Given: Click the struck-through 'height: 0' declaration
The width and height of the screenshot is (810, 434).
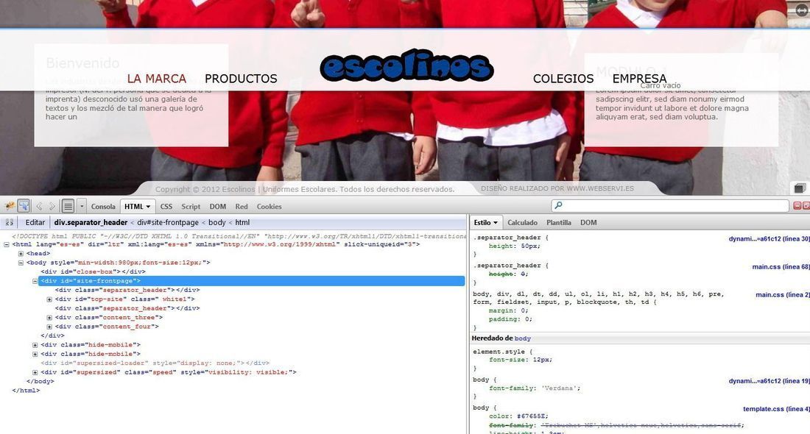Looking at the screenshot, I should pos(508,274).
